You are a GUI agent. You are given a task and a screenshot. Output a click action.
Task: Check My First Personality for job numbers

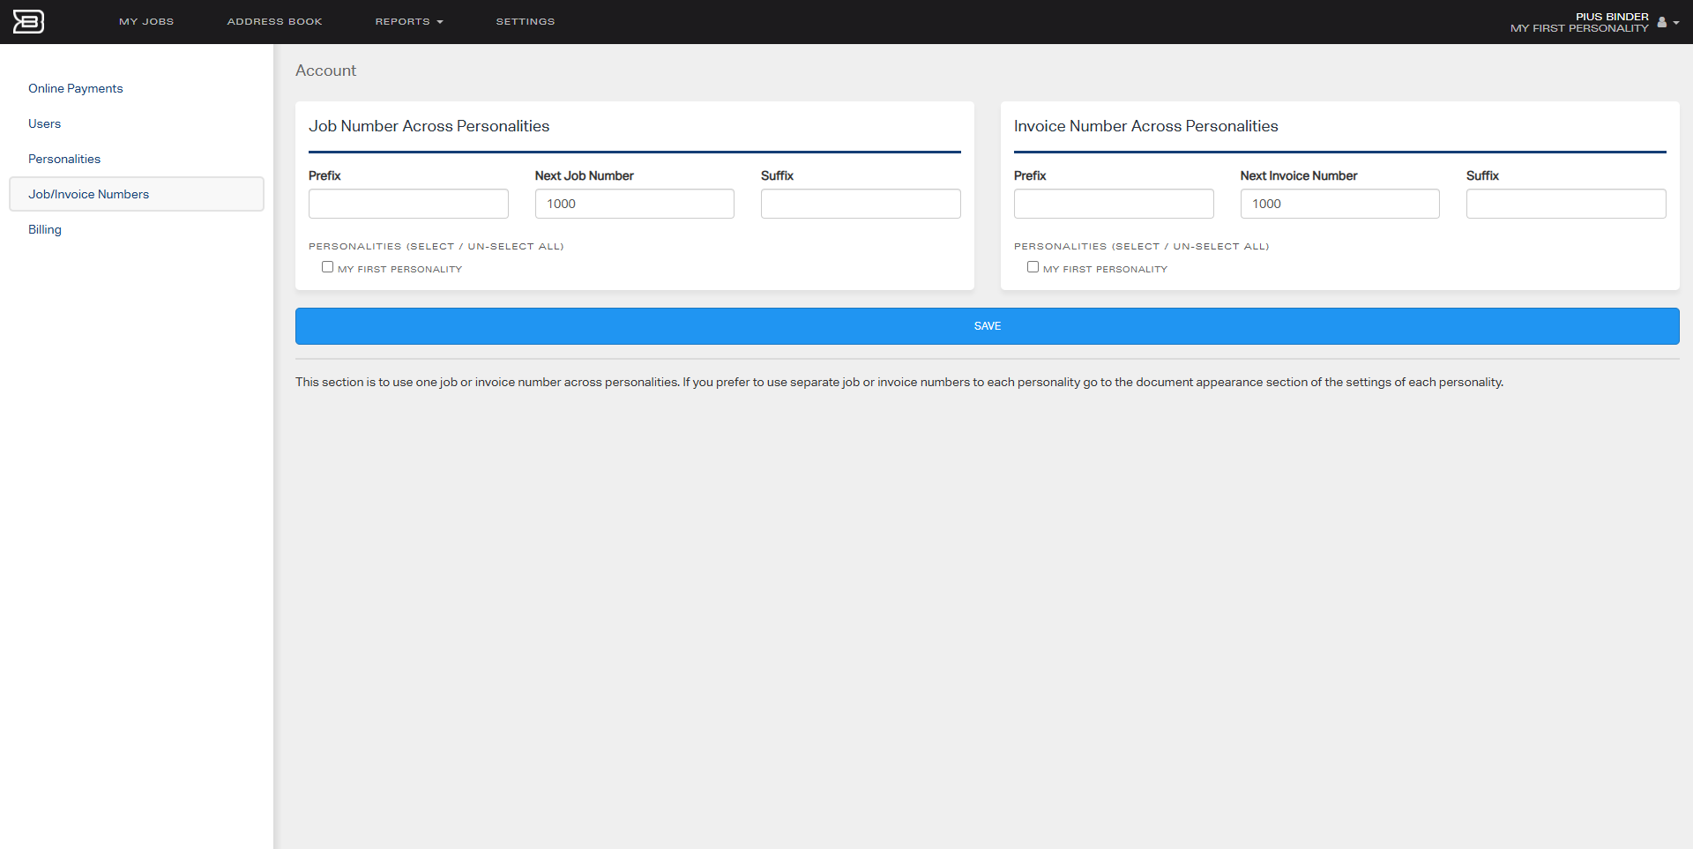(x=327, y=267)
